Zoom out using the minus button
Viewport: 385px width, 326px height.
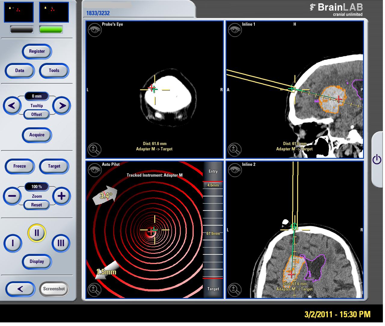[x=12, y=196]
